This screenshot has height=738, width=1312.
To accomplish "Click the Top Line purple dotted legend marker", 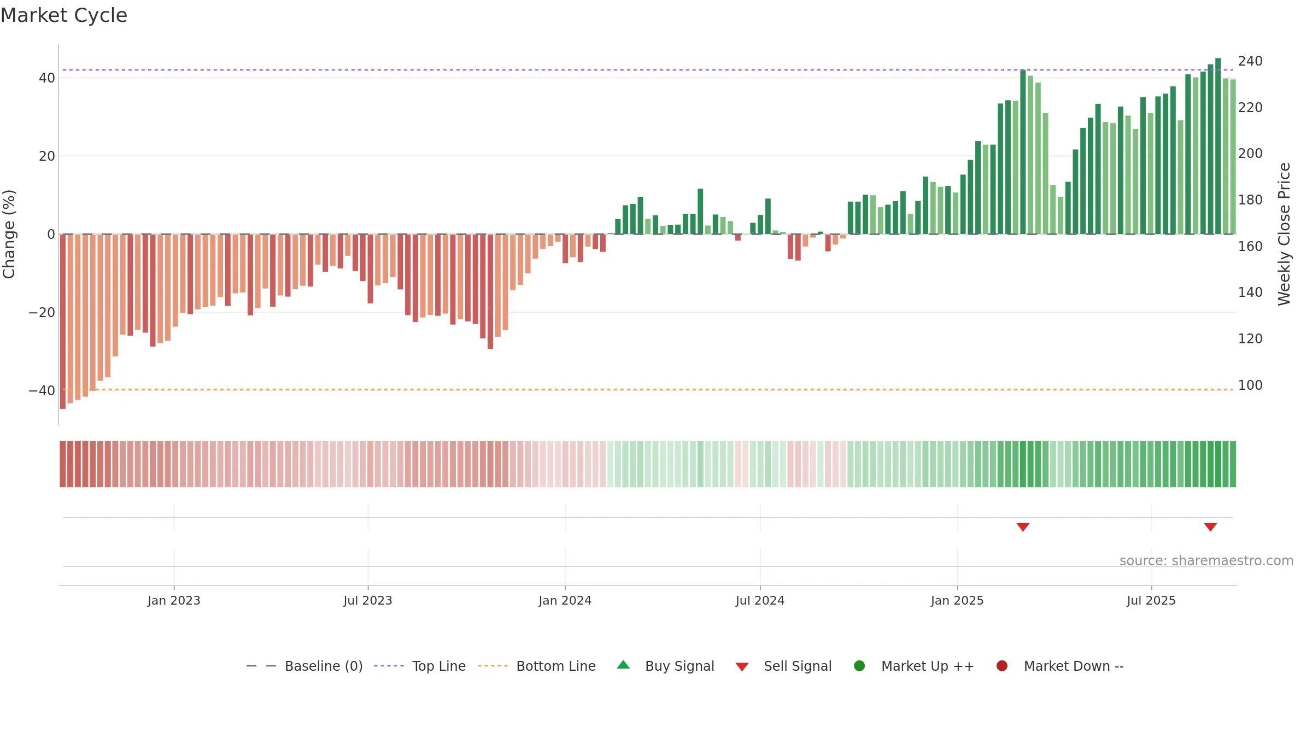I will pos(389,666).
